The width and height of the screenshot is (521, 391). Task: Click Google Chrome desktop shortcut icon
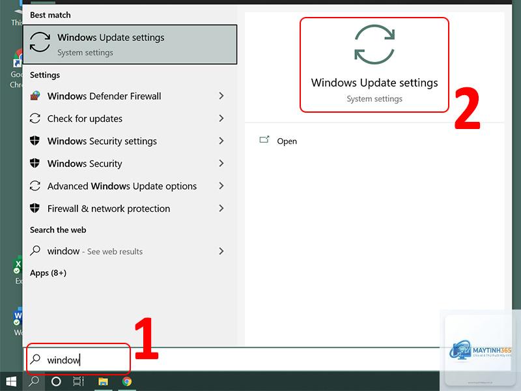click(18, 58)
